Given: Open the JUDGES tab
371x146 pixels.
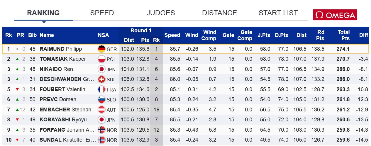Looking at the screenshot, I should 160,13.
